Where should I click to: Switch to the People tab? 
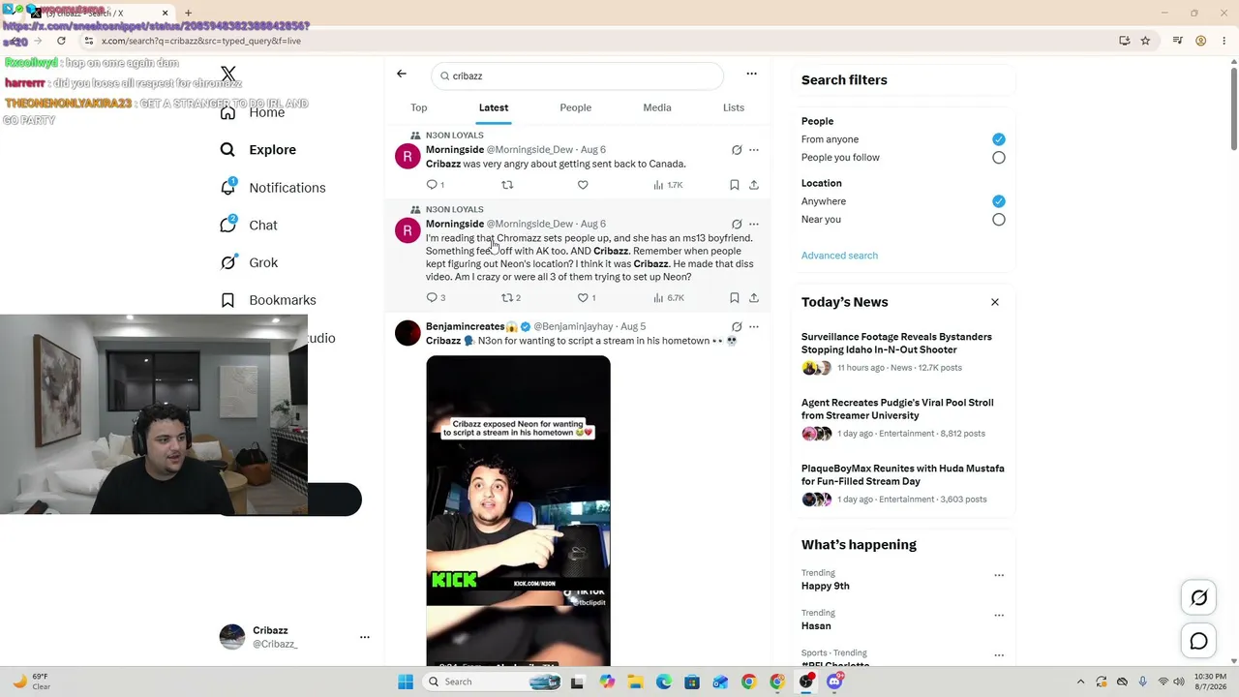tap(576, 107)
